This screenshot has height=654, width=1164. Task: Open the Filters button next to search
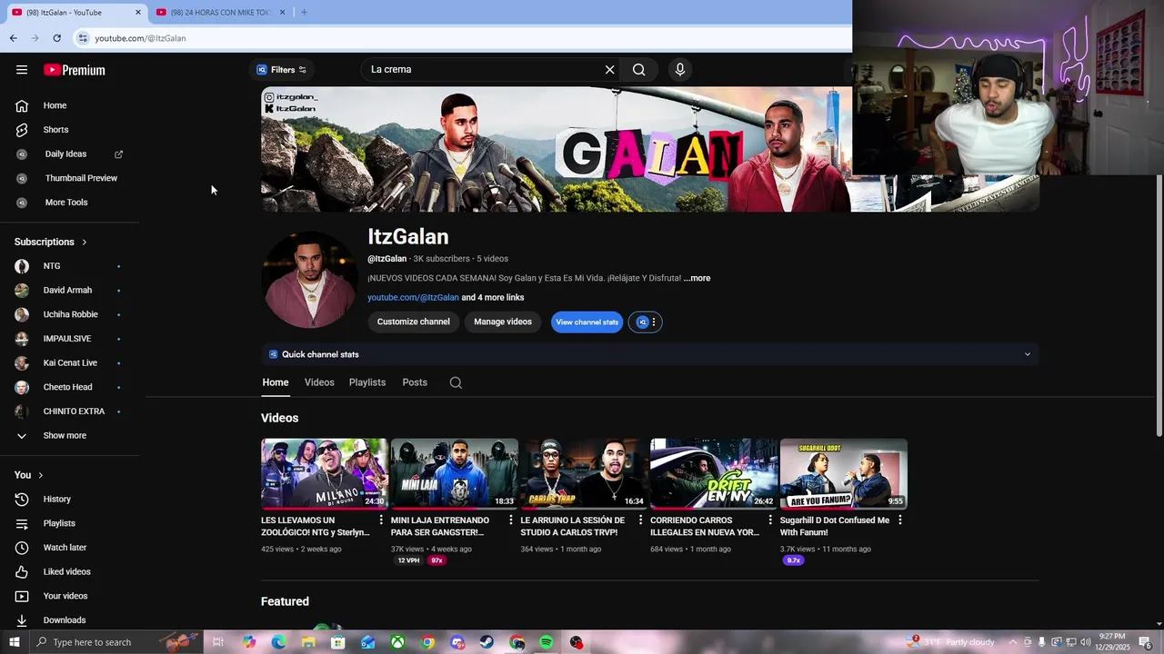click(281, 70)
